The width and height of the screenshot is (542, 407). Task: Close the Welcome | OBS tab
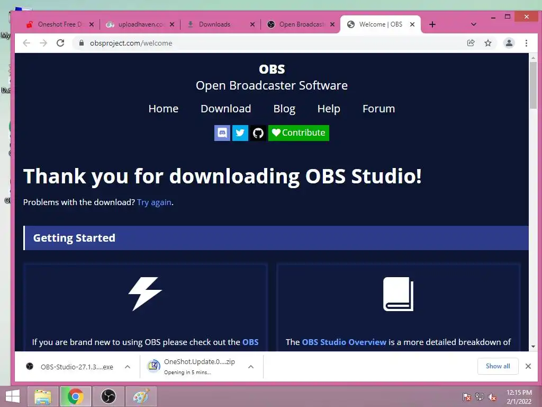pyautogui.click(x=412, y=24)
